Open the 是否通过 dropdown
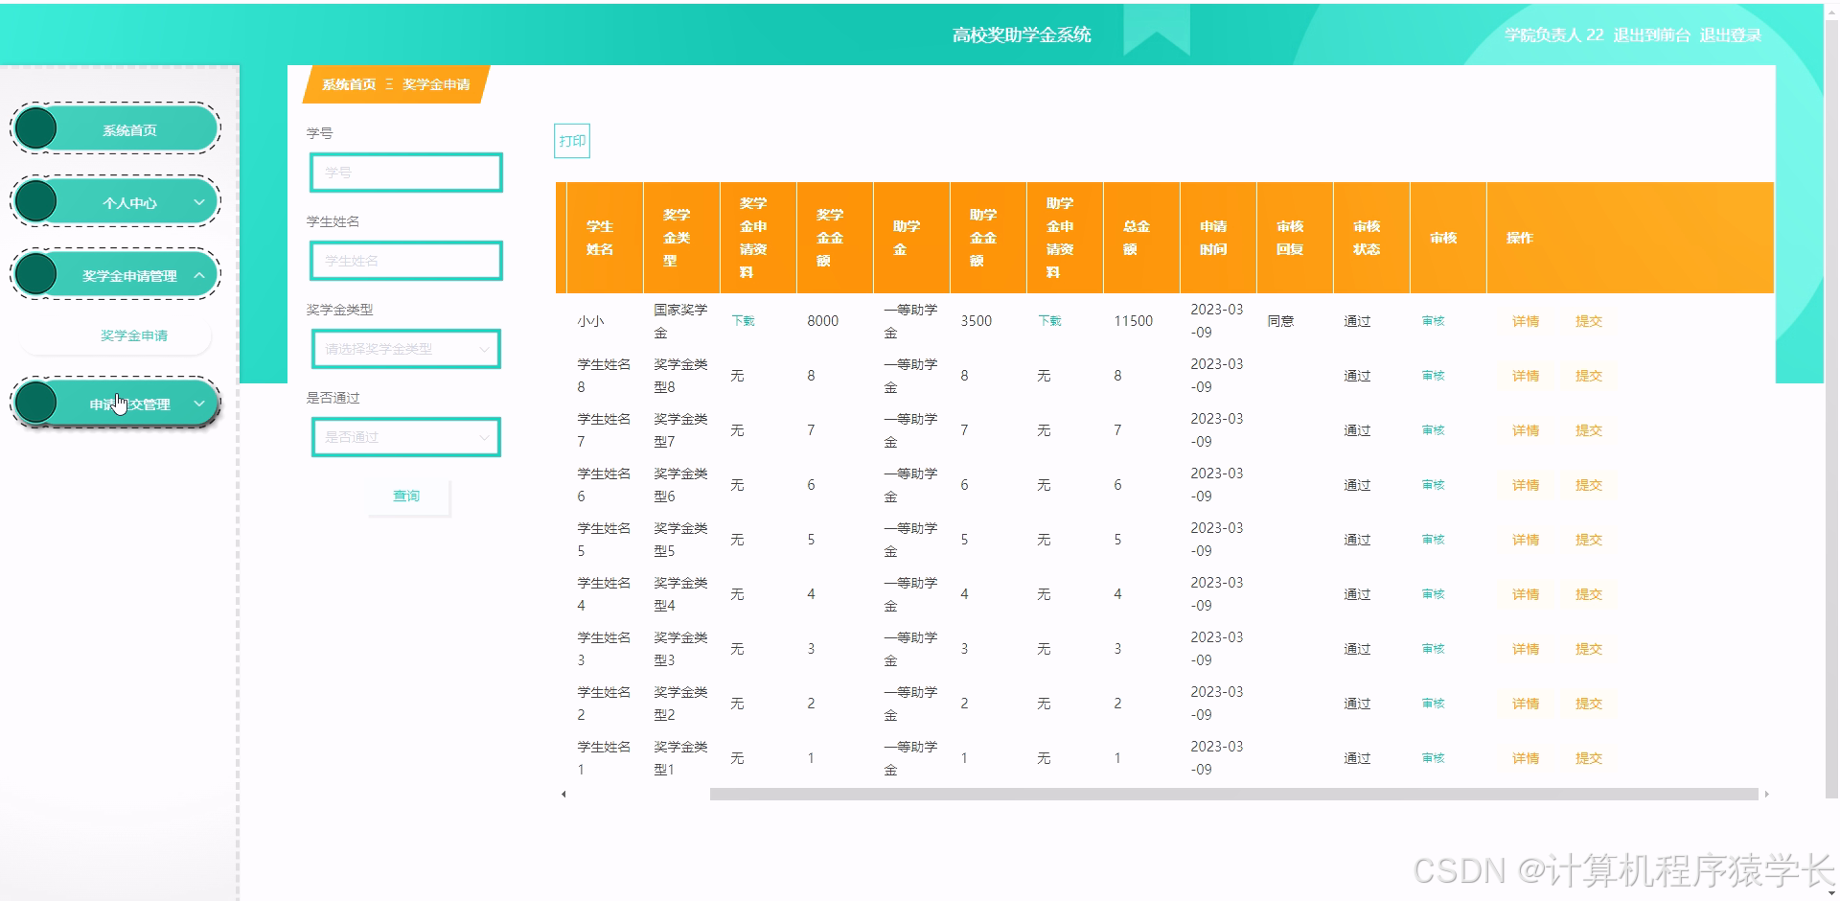 click(x=405, y=436)
